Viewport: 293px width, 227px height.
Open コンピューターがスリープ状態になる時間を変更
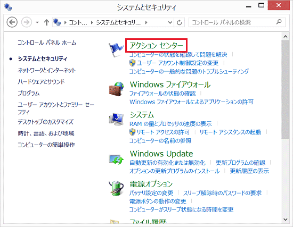pyautogui.click(x=182, y=209)
